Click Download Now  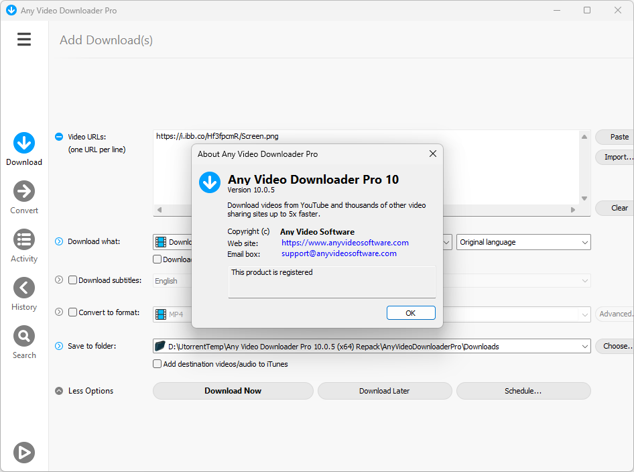(x=233, y=391)
